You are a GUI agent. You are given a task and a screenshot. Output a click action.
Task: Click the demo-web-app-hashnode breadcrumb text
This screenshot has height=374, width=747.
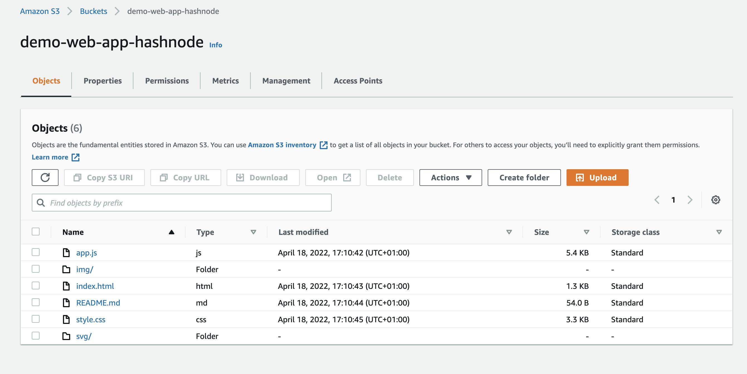173,11
